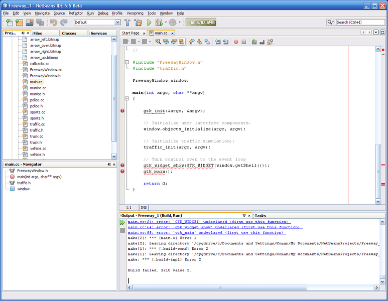The image size is (388, 301).
Task: Open the dropdown arrow beside Debug Project
Action: [166, 22]
